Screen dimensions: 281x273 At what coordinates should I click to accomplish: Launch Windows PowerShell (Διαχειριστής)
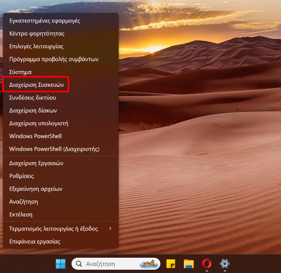pos(54,149)
